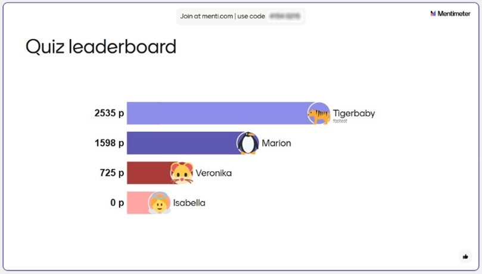
Task: Click the Quiz leaderboard heading
Action: pyautogui.click(x=101, y=47)
